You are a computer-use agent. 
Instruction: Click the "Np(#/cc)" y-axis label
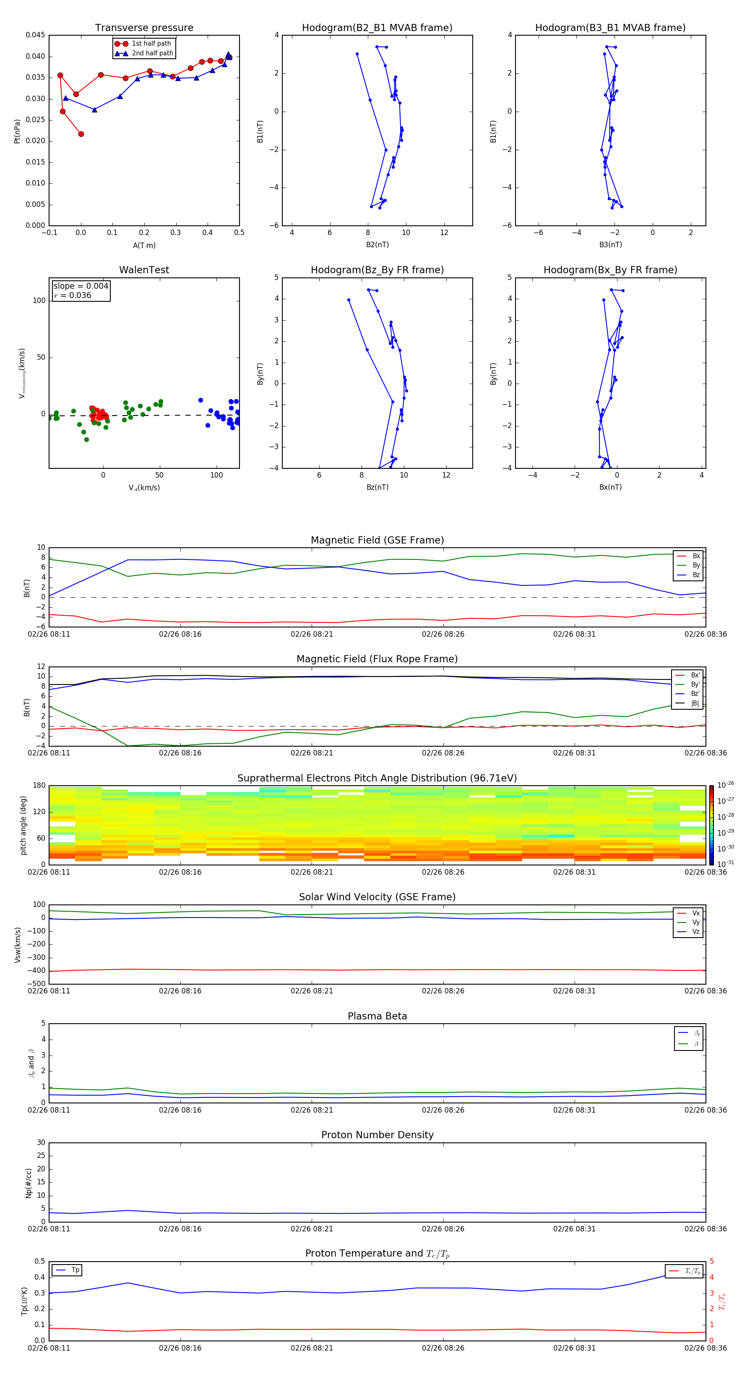click(29, 1183)
